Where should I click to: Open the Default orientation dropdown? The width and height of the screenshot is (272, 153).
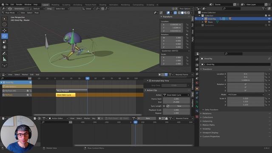(37, 8)
